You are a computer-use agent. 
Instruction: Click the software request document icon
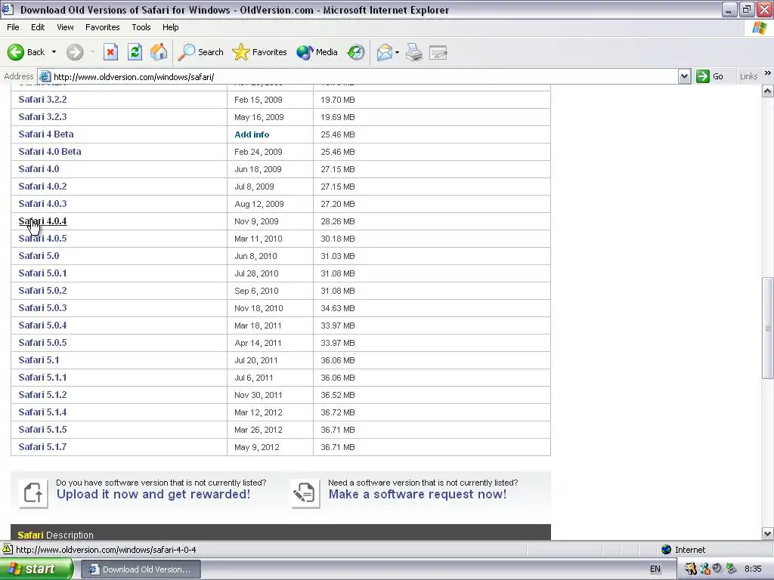305,493
